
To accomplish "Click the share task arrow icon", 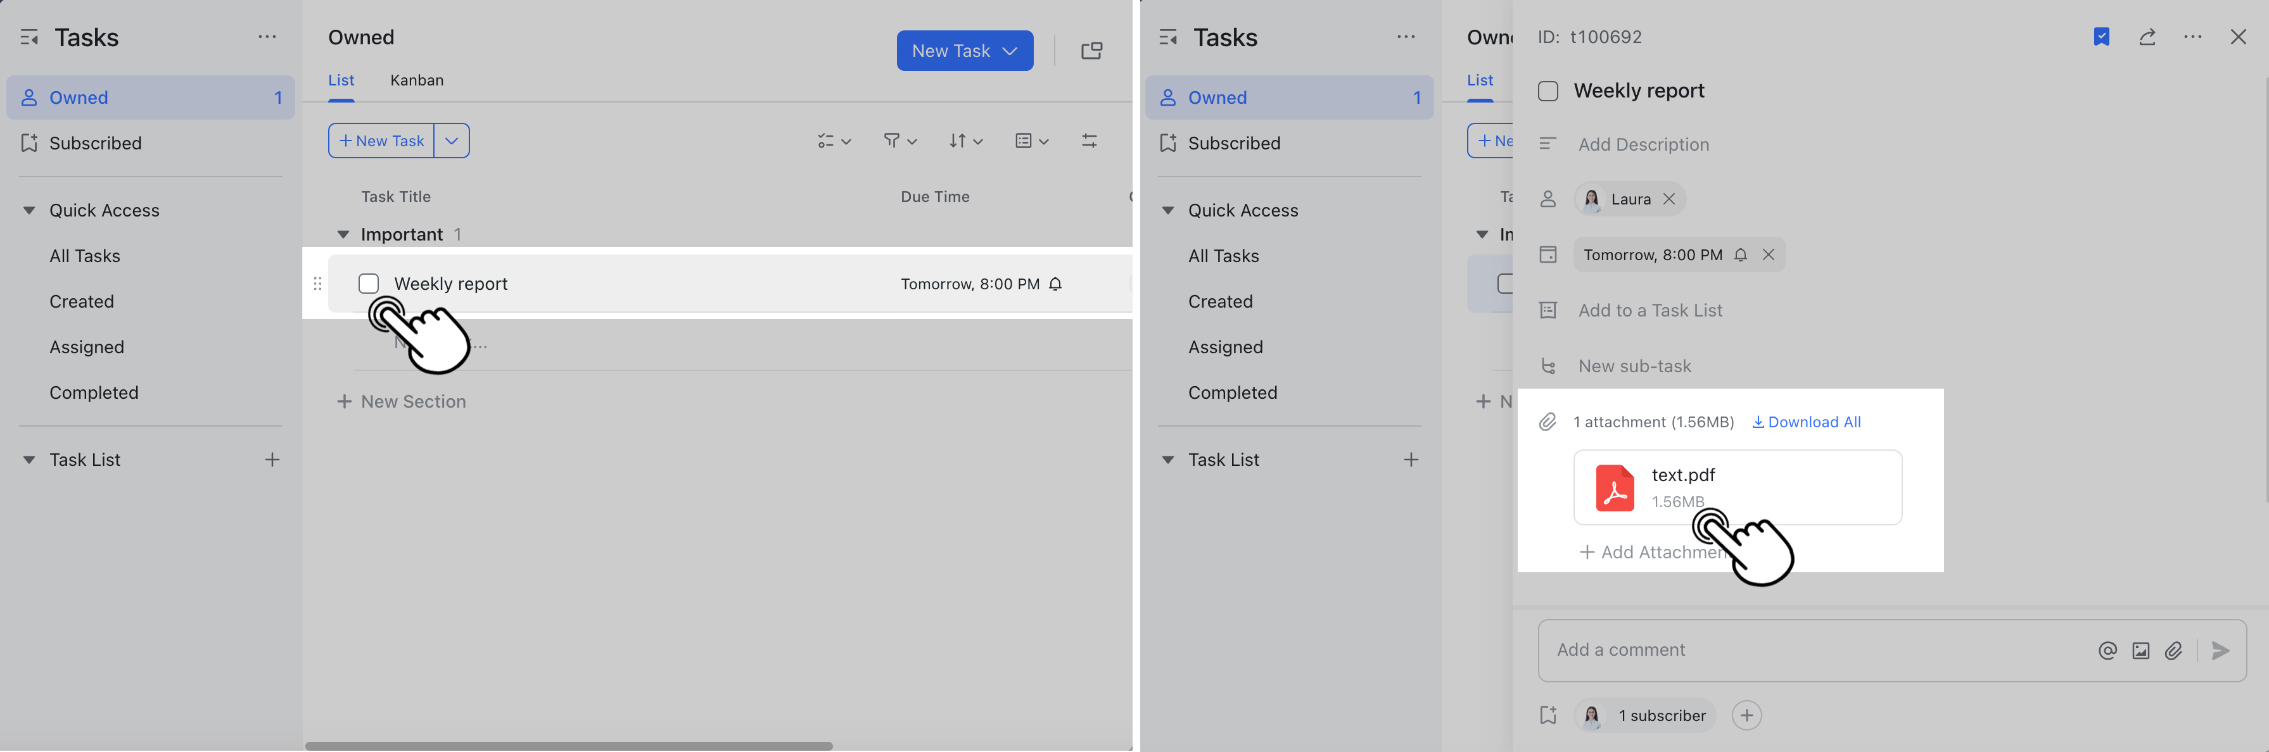I will [x=2147, y=37].
